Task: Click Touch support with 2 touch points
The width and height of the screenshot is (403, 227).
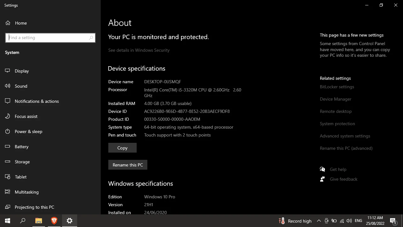Action: (177, 135)
